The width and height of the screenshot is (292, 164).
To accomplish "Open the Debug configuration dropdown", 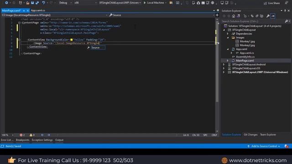I will [x=65, y=3].
